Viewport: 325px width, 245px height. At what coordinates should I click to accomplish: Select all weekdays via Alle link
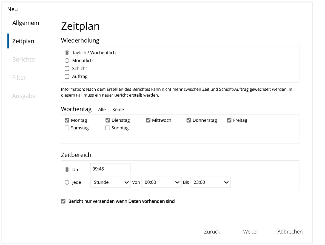pyautogui.click(x=102, y=110)
